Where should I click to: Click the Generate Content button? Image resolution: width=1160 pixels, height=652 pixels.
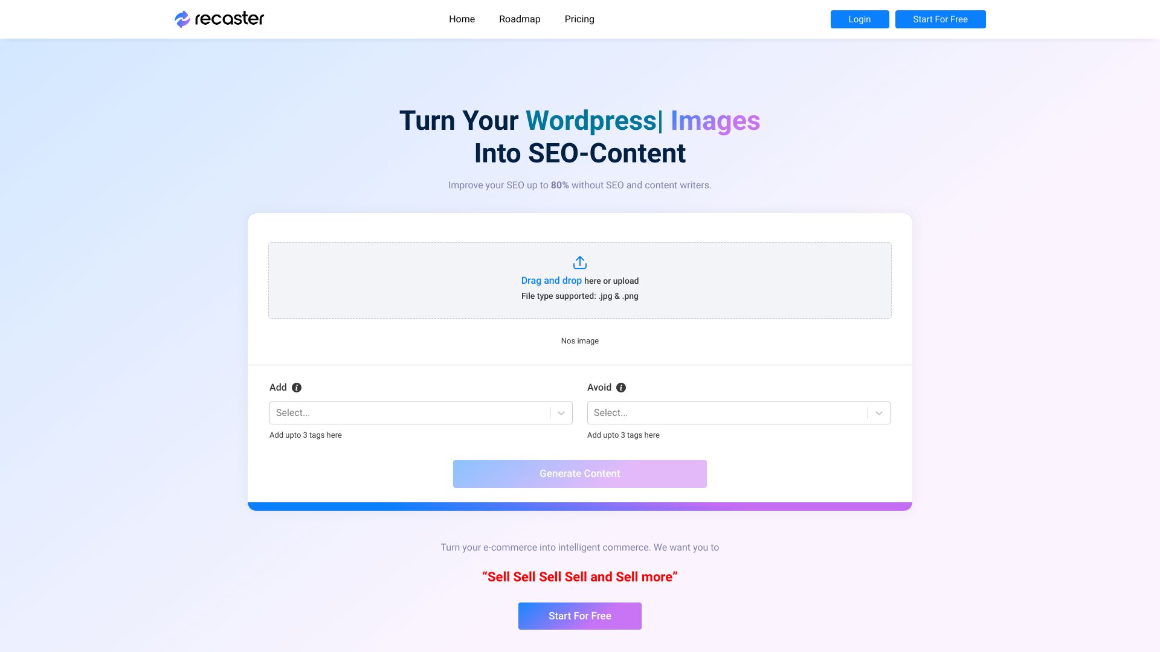click(x=580, y=473)
